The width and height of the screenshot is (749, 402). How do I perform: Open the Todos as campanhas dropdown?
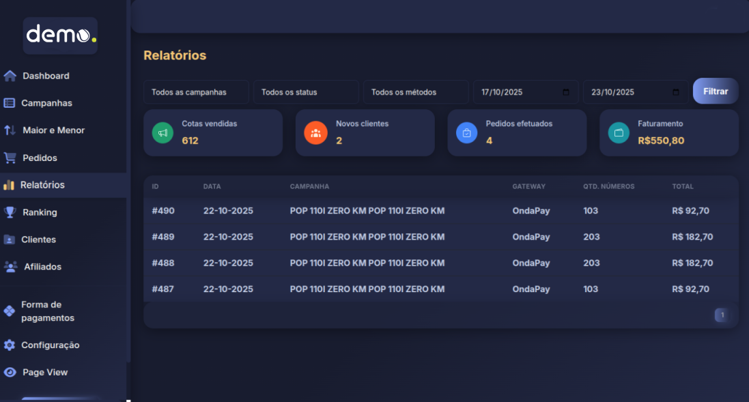(x=196, y=92)
